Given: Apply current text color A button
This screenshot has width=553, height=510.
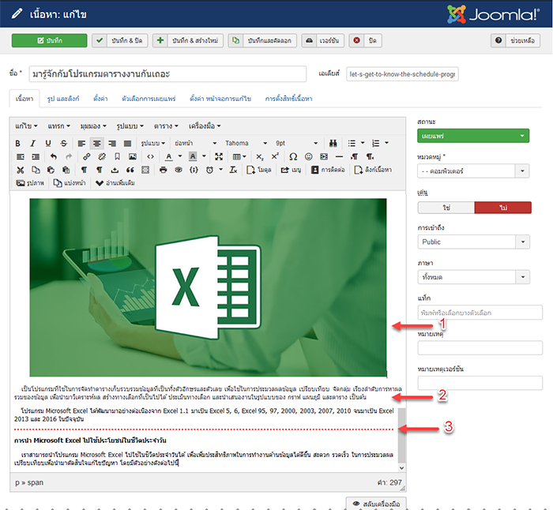Looking at the screenshot, I should 169,156.
